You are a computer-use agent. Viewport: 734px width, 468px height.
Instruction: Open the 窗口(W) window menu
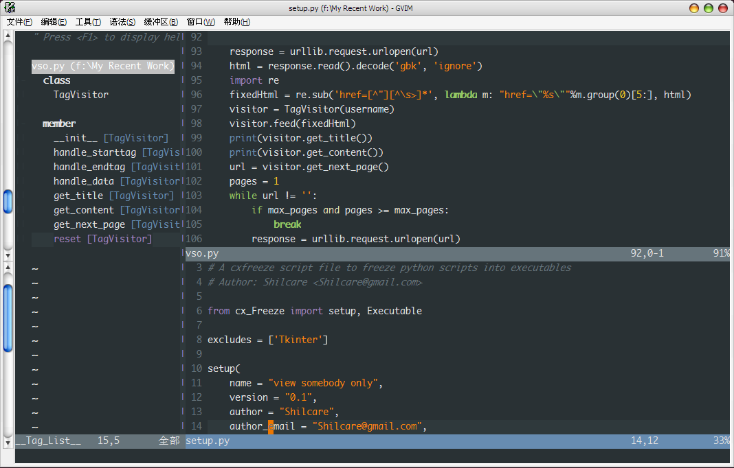(x=201, y=22)
